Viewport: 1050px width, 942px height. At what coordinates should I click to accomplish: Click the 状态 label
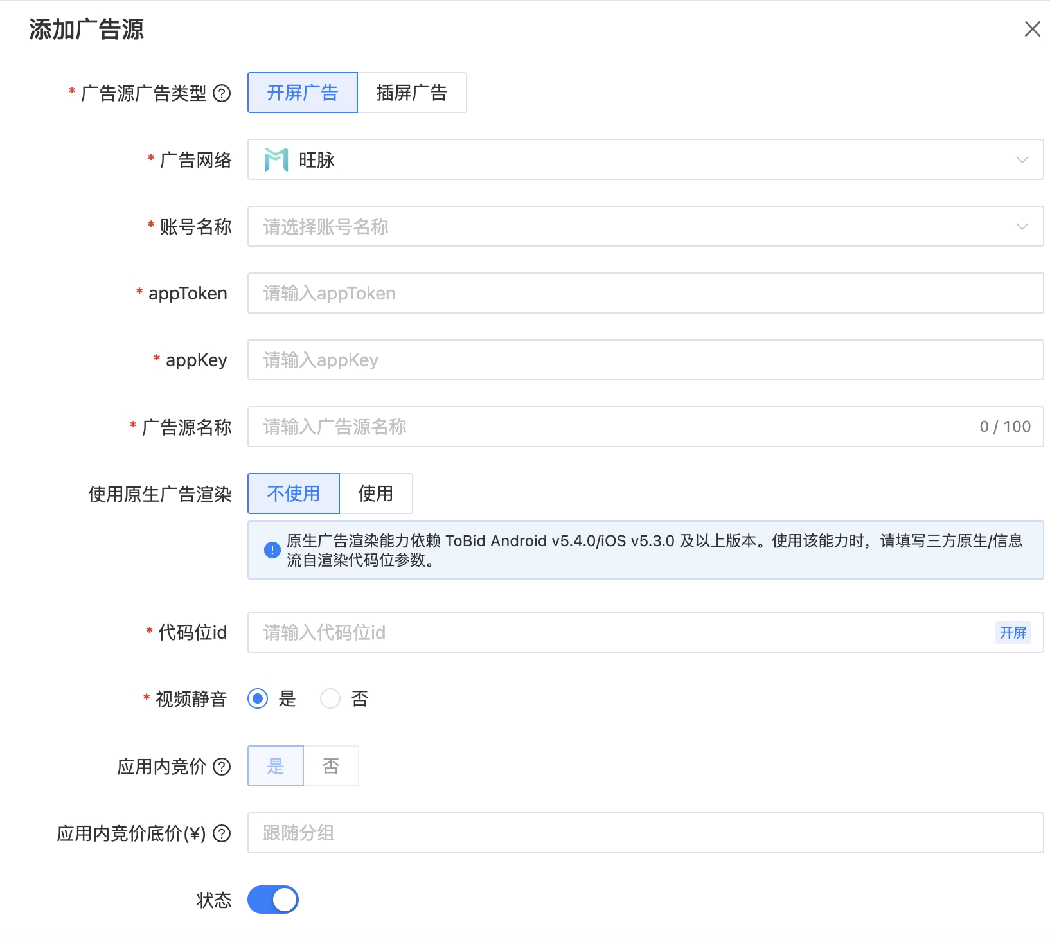coord(214,900)
